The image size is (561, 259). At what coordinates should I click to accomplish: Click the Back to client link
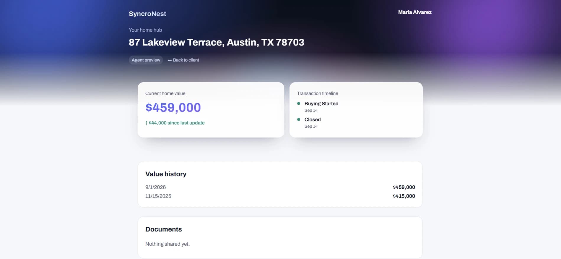click(x=183, y=60)
